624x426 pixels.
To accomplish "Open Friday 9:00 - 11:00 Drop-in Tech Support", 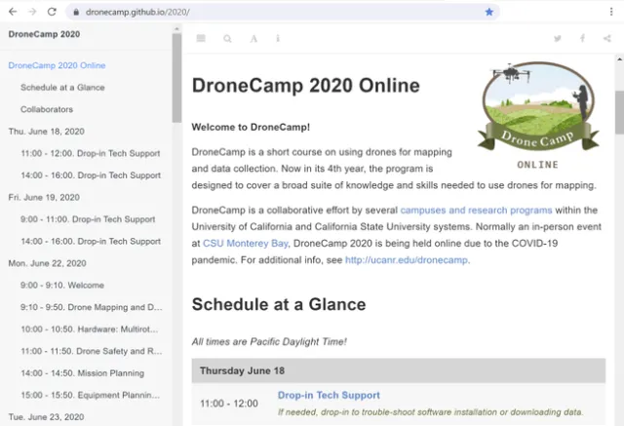I will tap(88, 219).
